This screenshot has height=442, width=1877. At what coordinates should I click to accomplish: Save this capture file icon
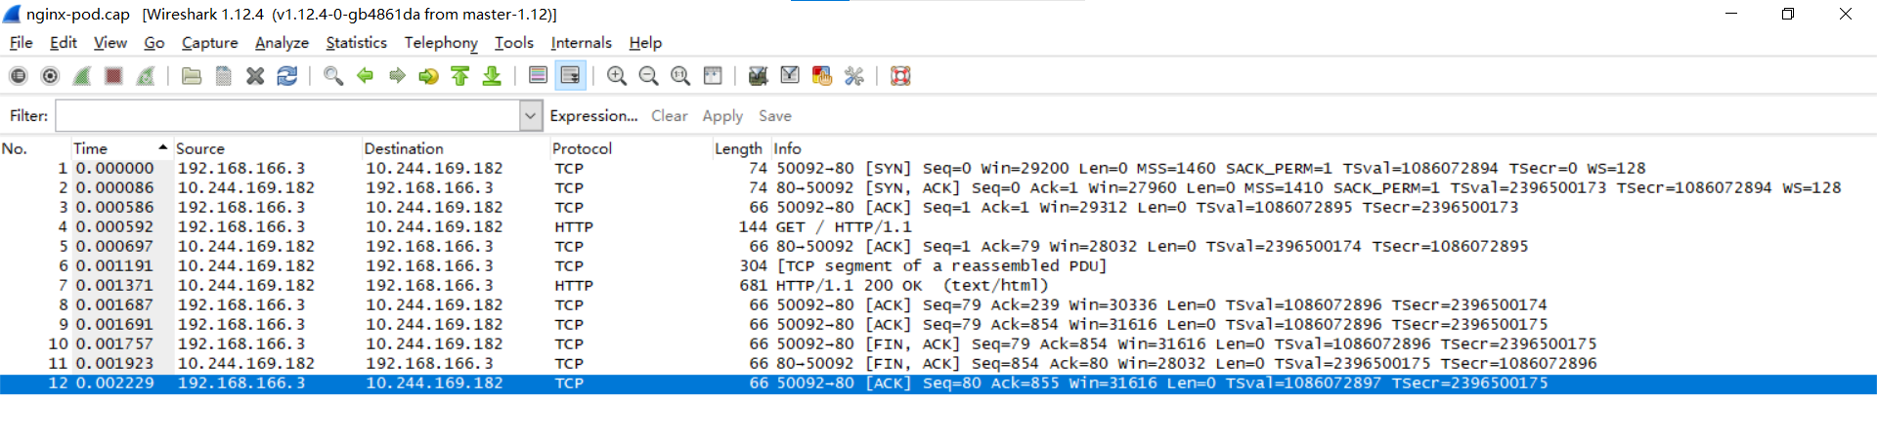[x=223, y=76]
